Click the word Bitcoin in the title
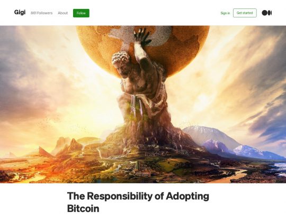This screenshot has width=286, height=214. coord(83,208)
